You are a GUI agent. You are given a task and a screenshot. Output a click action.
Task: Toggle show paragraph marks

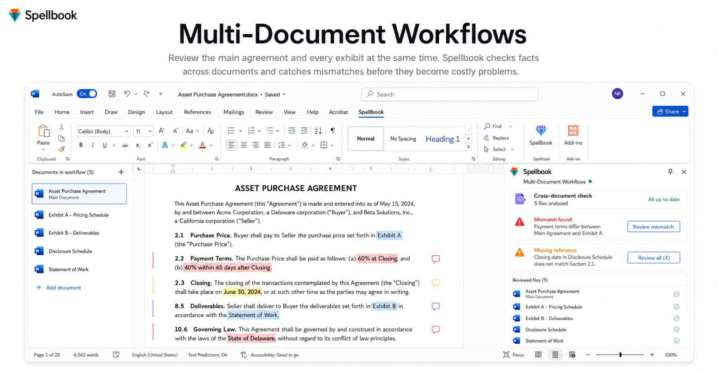(x=332, y=131)
